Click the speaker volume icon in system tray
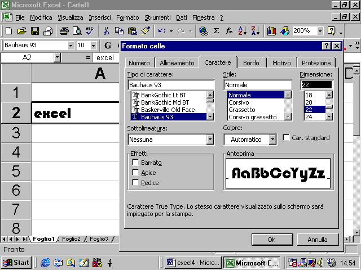The height and width of the screenshot is (270, 361). 320,263
